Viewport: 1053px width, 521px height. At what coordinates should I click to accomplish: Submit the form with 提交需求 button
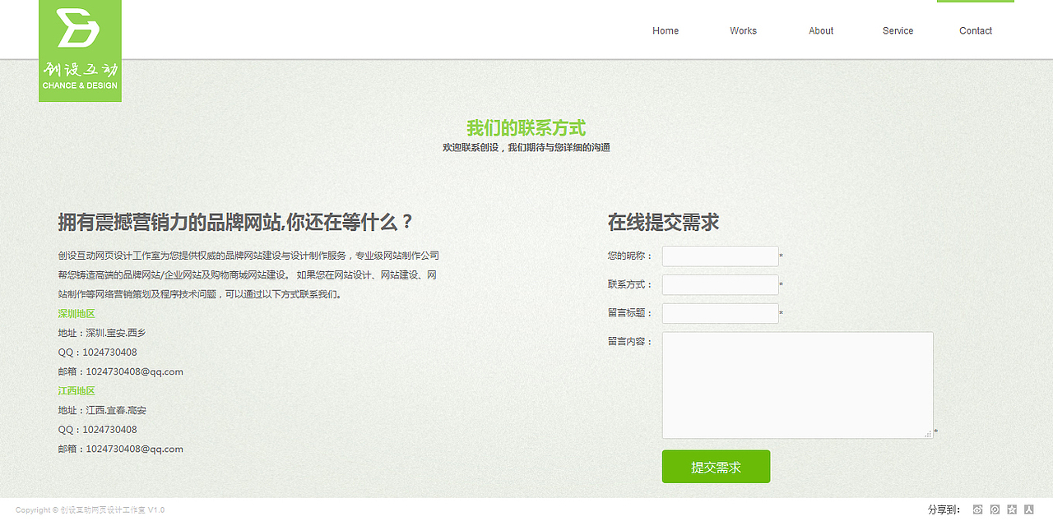(x=716, y=467)
